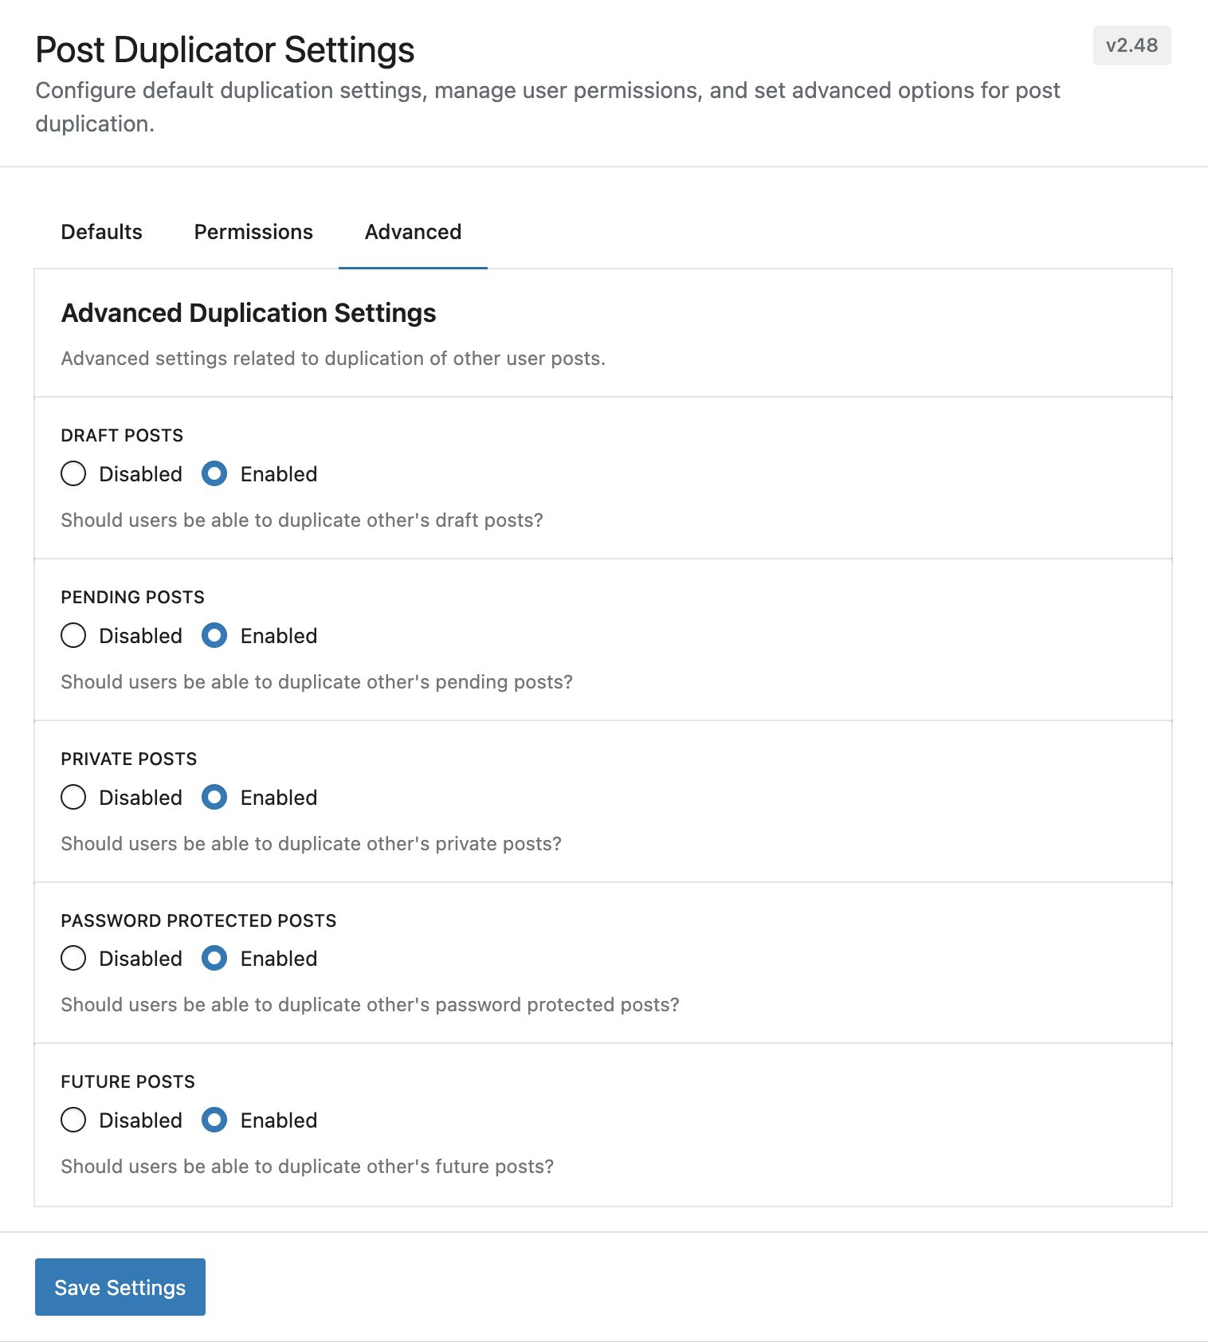Disable duplication of draft posts
This screenshot has height=1342, width=1208.
[x=73, y=473]
